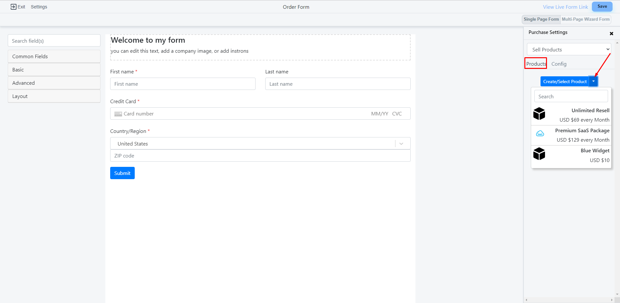Expand the Common Fields section
Viewport: 620px width, 303px height.
point(54,57)
